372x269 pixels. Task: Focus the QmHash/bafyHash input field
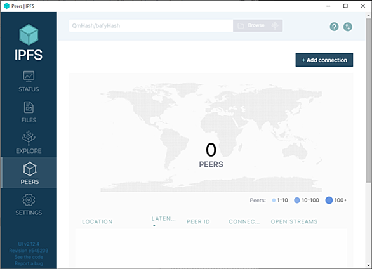click(x=151, y=25)
